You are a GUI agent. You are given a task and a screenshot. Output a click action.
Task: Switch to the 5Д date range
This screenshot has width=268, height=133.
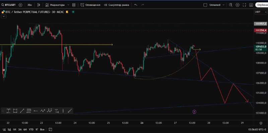(x=9, y=130)
